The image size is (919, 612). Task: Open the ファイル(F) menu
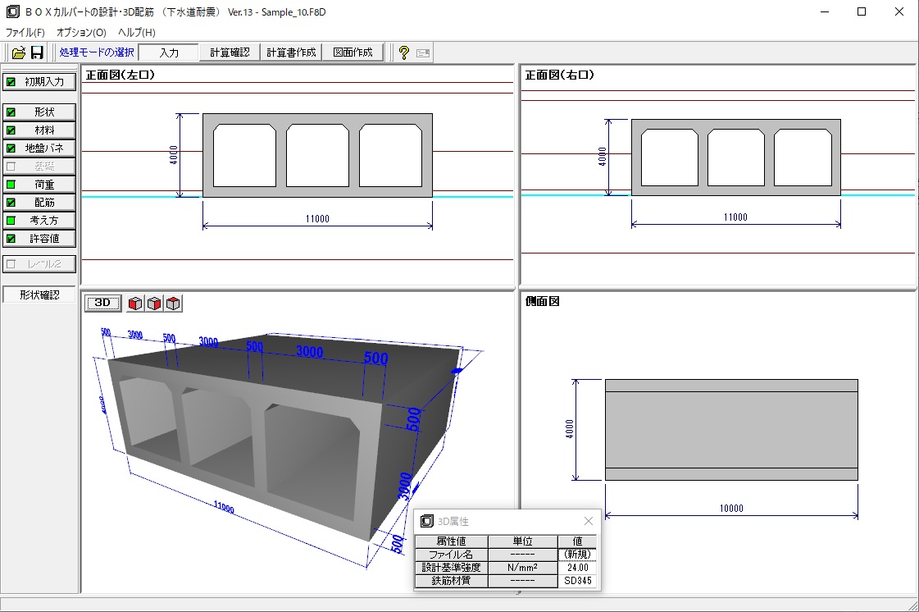point(25,33)
